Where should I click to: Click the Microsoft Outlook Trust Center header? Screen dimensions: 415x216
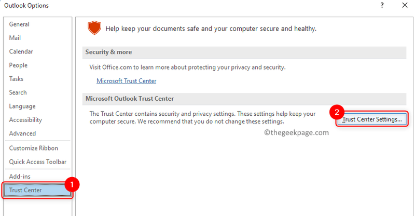coord(244,99)
